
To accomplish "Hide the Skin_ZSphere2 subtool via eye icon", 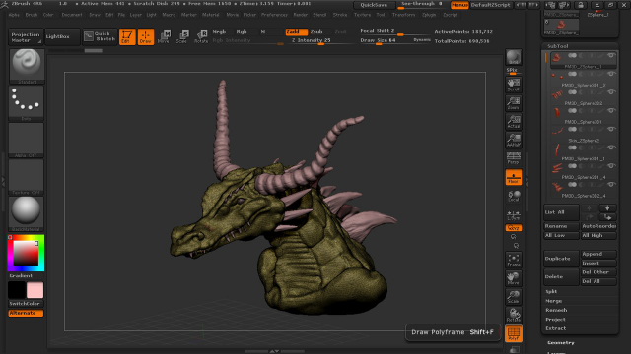I will tap(611, 129).
